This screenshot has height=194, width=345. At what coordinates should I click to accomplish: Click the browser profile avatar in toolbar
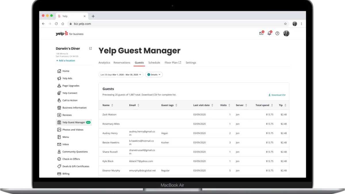[295, 24]
